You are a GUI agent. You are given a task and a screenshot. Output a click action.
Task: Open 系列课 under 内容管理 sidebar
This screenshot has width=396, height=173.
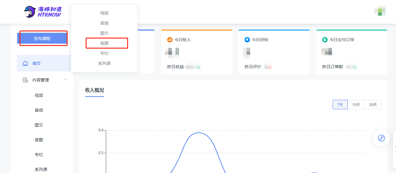41,169
